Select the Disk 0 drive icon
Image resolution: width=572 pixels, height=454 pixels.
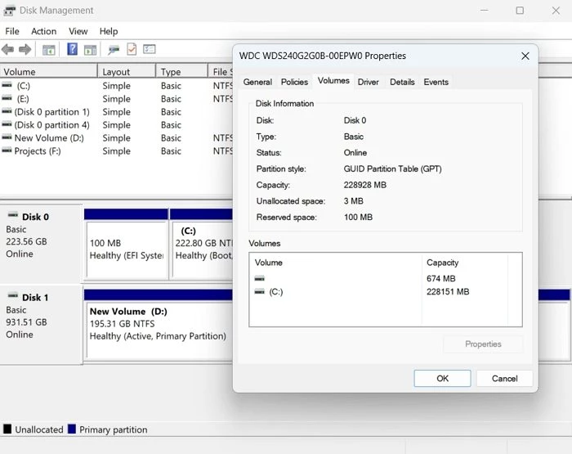pos(13,215)
